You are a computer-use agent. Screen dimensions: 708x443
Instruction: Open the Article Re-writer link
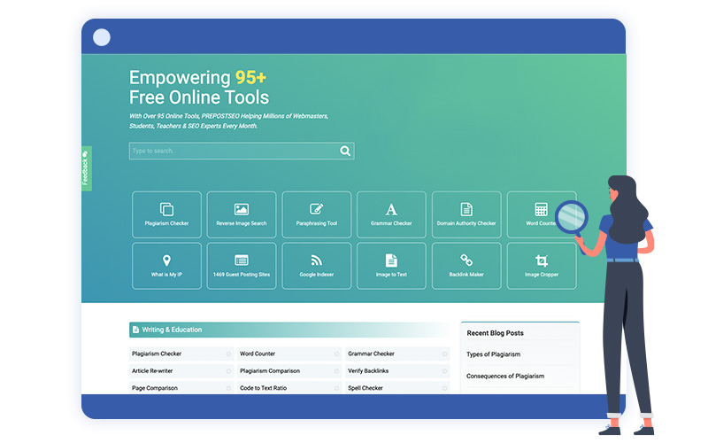(x=181, y=371)
